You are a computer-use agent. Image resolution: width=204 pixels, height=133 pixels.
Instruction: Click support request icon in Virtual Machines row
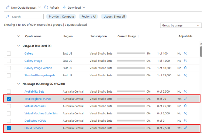pyautogui.click(x=185, y=106)
